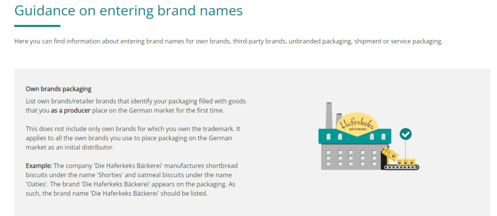Click the bold 'Example:' label

click(x=39, y=165)
